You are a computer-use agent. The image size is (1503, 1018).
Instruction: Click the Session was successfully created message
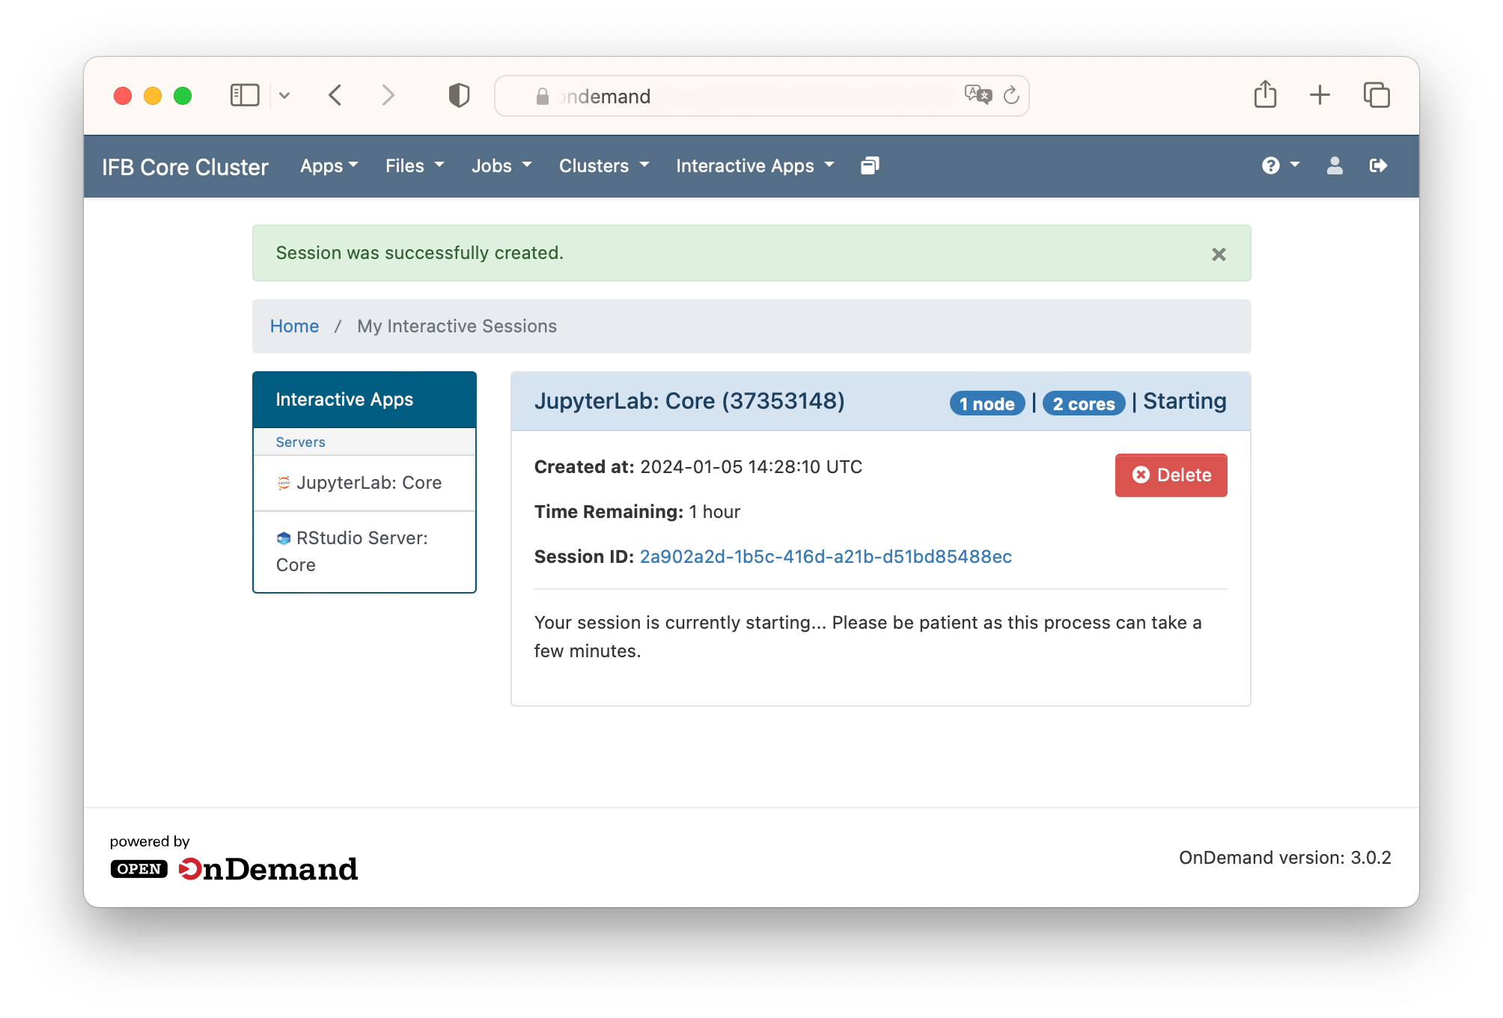(x=419, y=253)
